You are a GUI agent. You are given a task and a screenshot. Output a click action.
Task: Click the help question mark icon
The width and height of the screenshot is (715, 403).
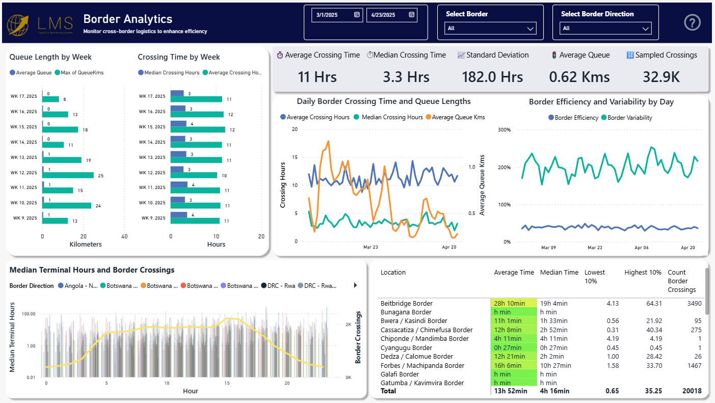[693, 22]
